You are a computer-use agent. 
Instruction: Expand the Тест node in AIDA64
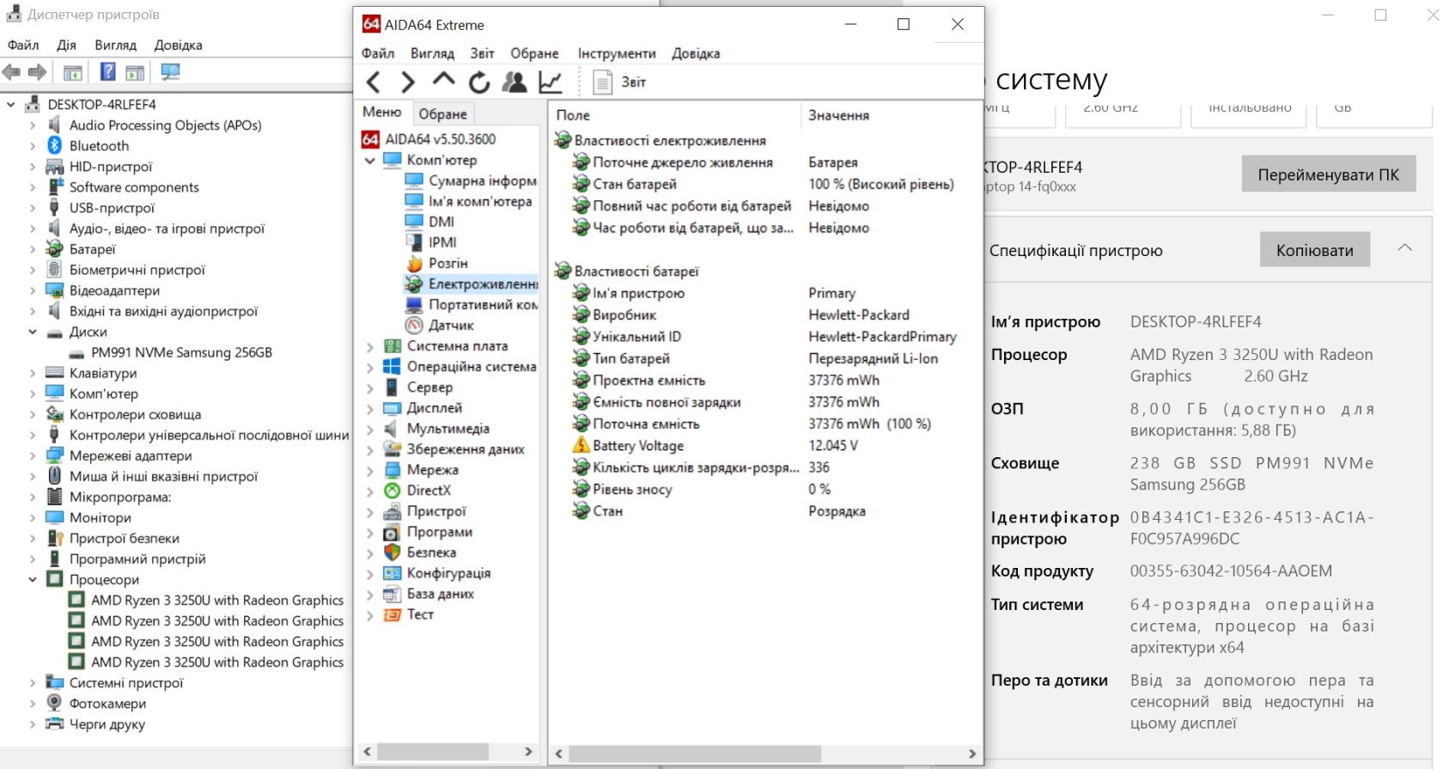coord(370,615)
